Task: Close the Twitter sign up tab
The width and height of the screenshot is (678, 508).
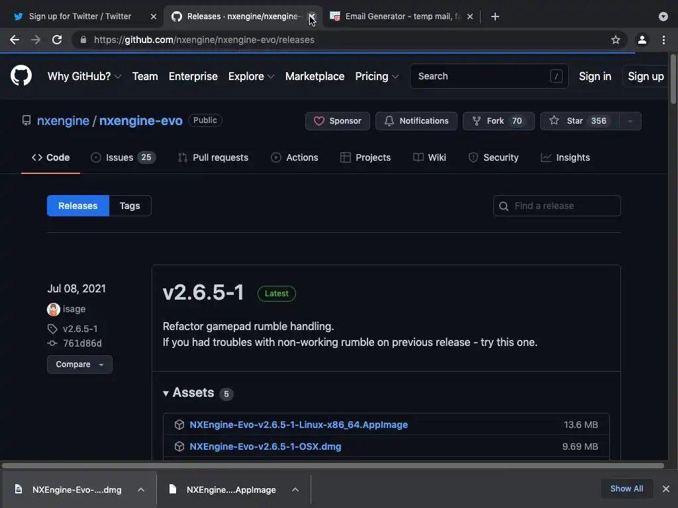Action: (x=154, y=17)
